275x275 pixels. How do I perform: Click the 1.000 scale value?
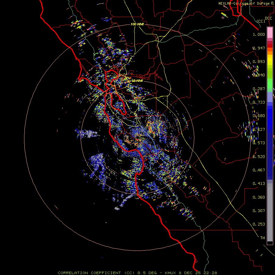(259, 34)
